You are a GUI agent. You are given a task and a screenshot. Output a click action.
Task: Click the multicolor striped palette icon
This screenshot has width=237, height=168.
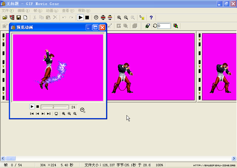[x=110, y=18]
